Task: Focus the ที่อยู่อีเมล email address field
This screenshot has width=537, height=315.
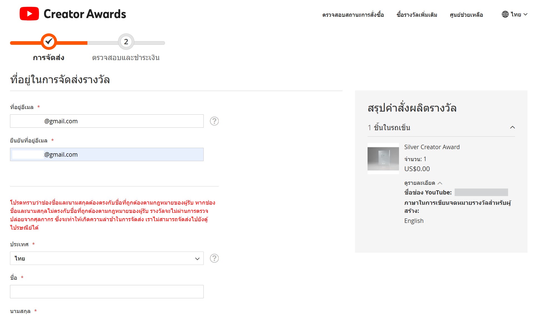Action: 107,121
